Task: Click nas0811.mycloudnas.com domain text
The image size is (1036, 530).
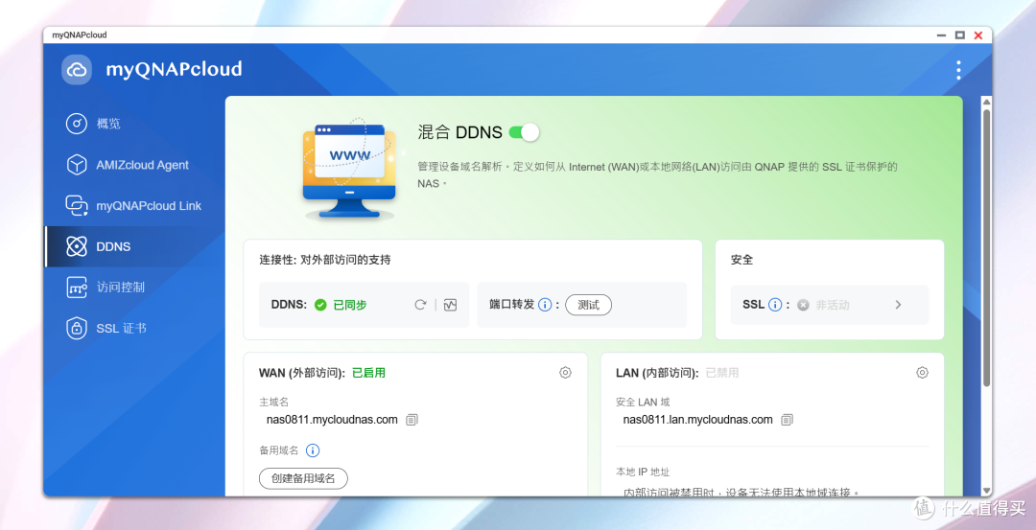Action: (332, 419)
